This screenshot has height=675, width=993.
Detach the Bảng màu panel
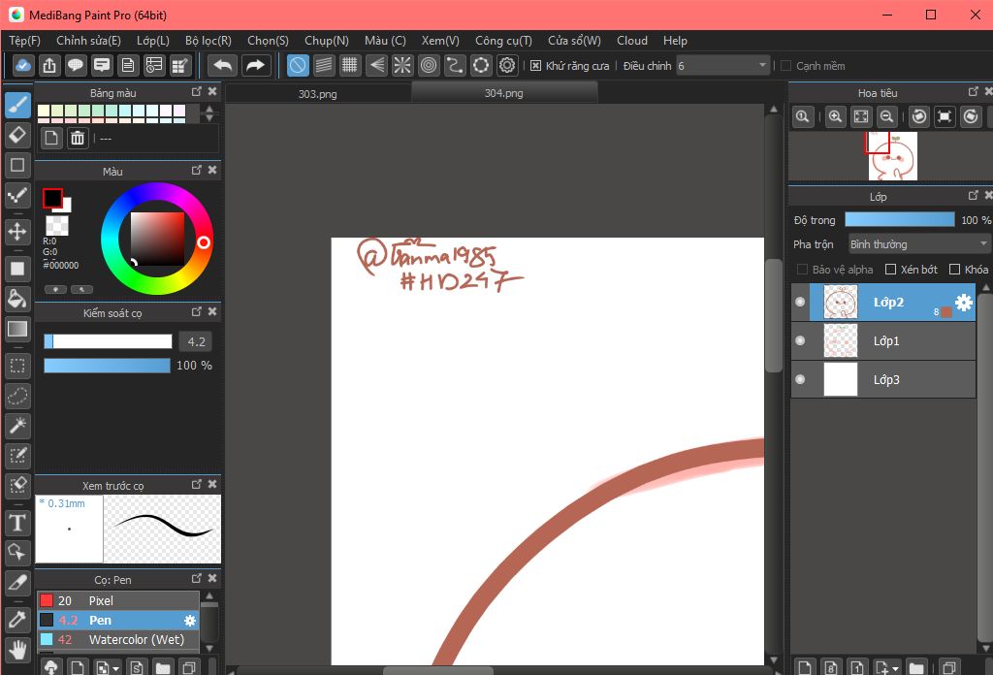(196, 92)
